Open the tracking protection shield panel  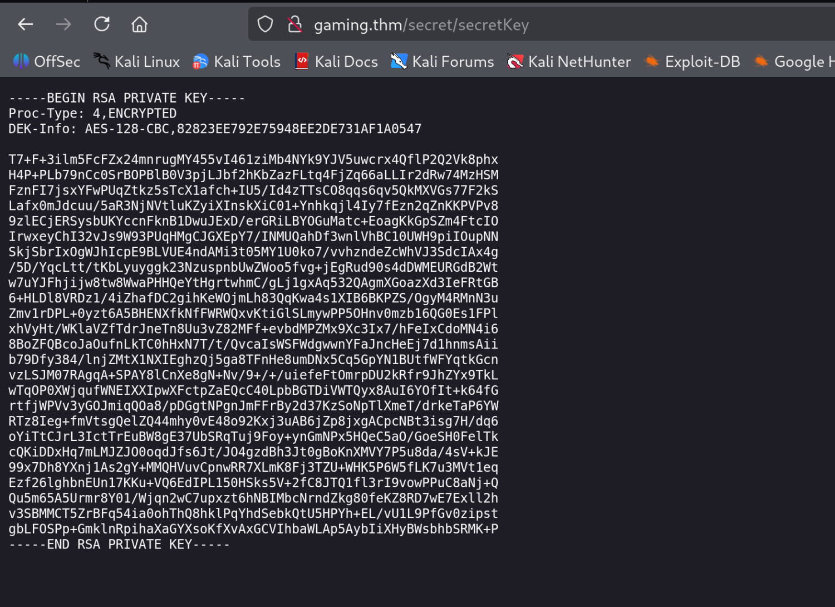[265, 25]
